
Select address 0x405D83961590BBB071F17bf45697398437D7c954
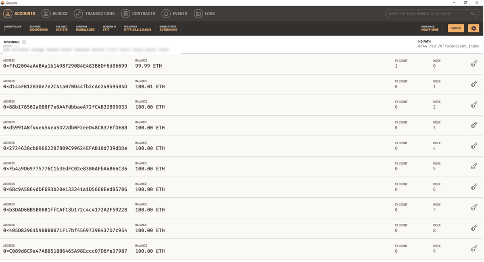tap(65, 230)
